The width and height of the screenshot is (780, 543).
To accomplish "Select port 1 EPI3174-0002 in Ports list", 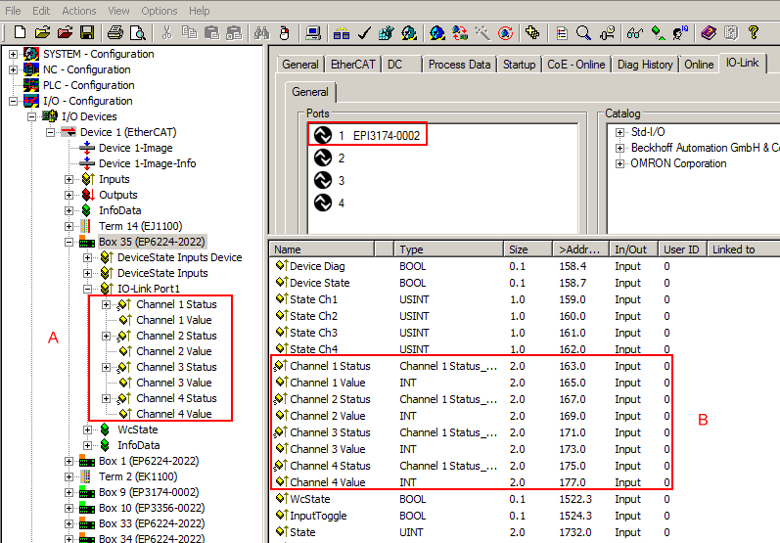I will (x=367, y=135).
